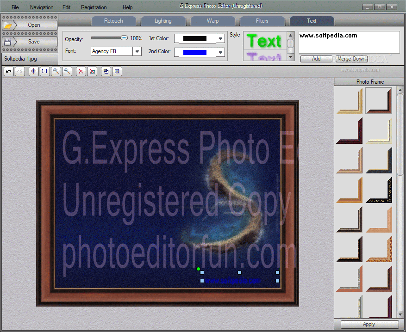Choose the dark maroon frame thumbnail

350,131
